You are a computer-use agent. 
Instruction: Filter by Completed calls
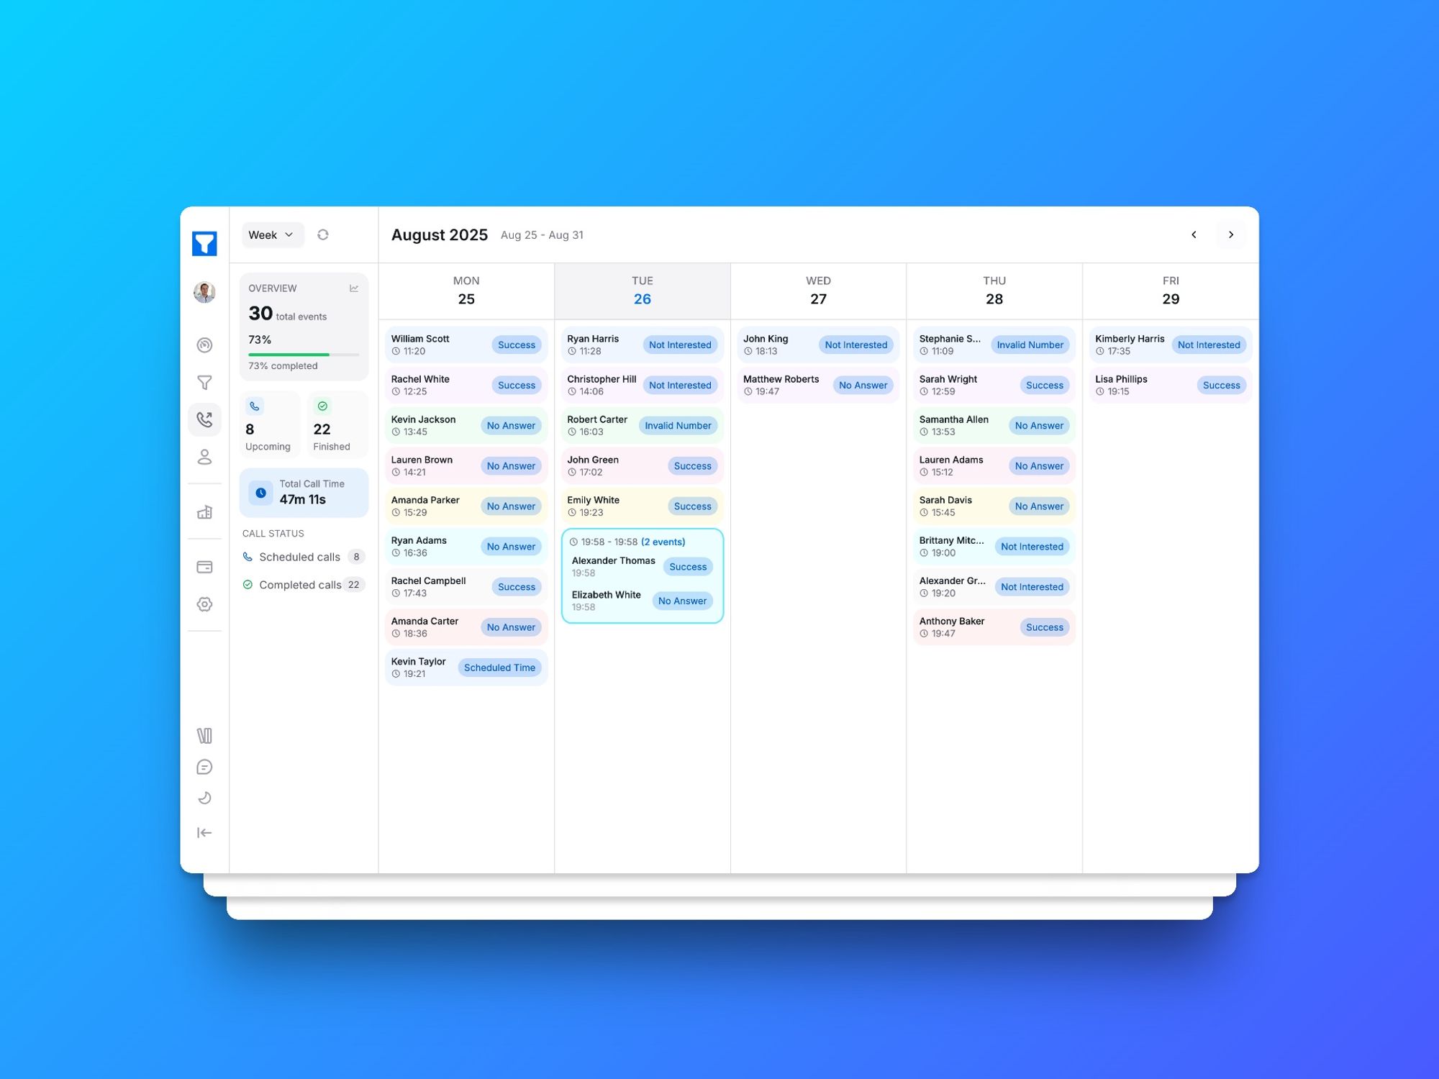coord(304,585)
